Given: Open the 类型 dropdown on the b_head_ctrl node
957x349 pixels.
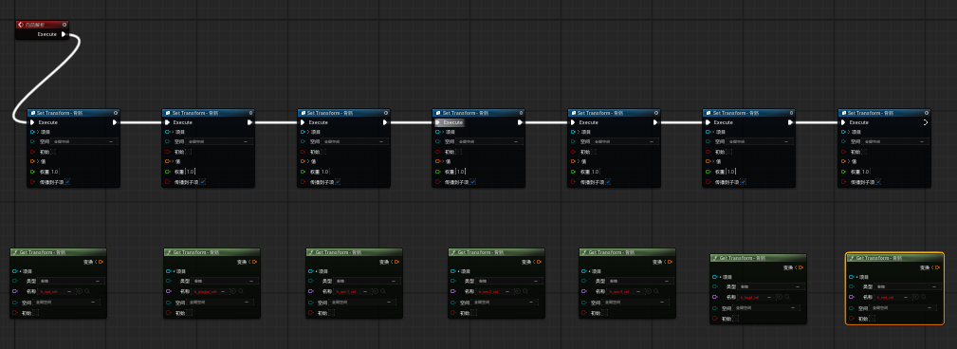Looking at the screenshot, I should click(771, 286).
